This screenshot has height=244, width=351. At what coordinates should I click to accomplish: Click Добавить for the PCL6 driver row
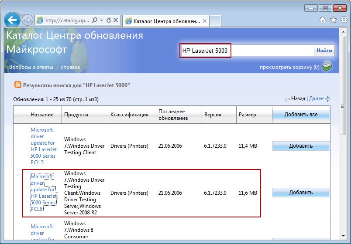click(x=301, y=193)
